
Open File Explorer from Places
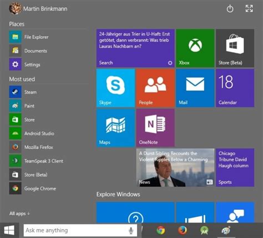tap(29, 37)
